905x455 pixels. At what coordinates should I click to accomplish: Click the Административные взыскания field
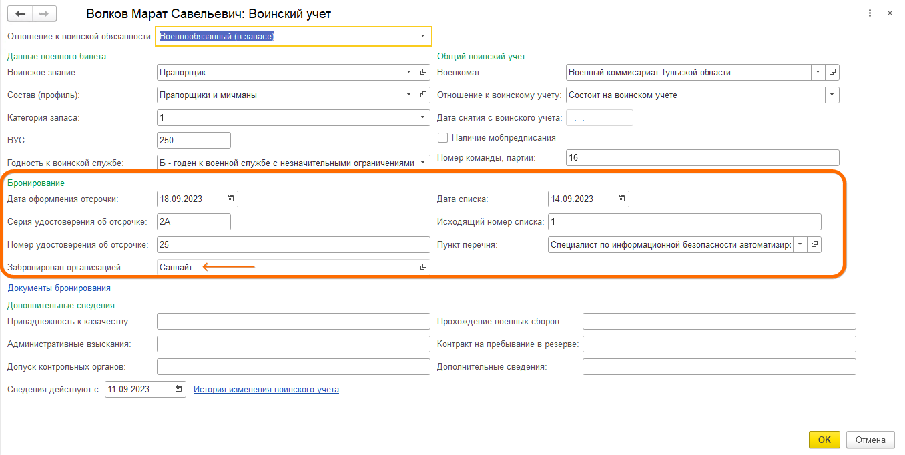click(x=294, y=344)
